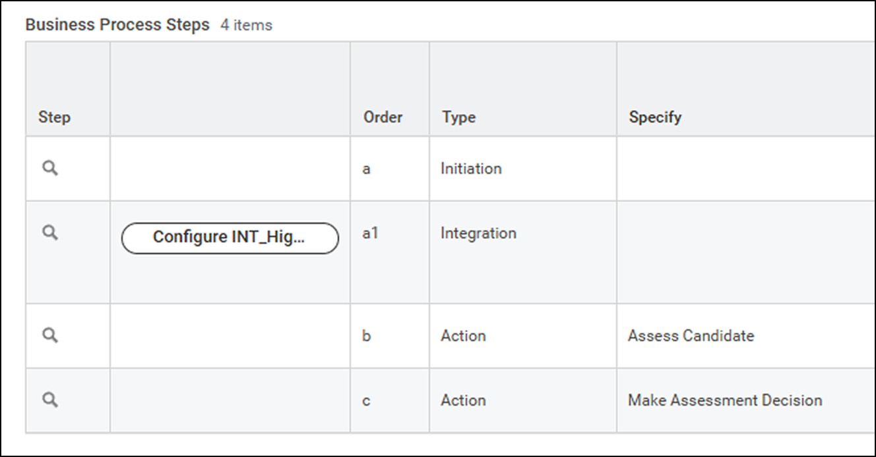Click order value a1
876x457 pixels.
tap(371, 233)
